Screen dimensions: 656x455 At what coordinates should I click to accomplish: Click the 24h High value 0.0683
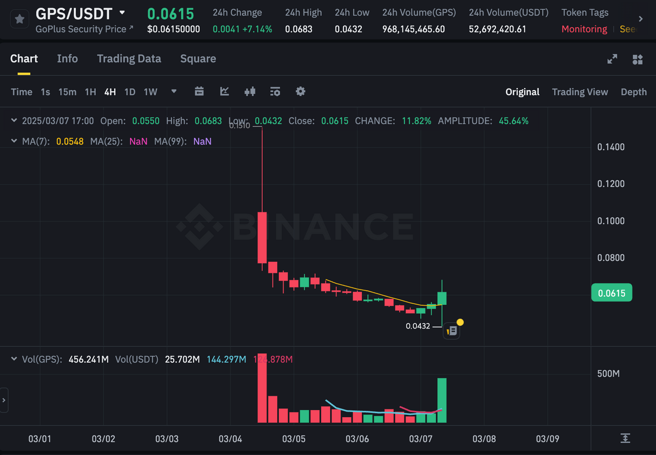click(x=299, y=29)
